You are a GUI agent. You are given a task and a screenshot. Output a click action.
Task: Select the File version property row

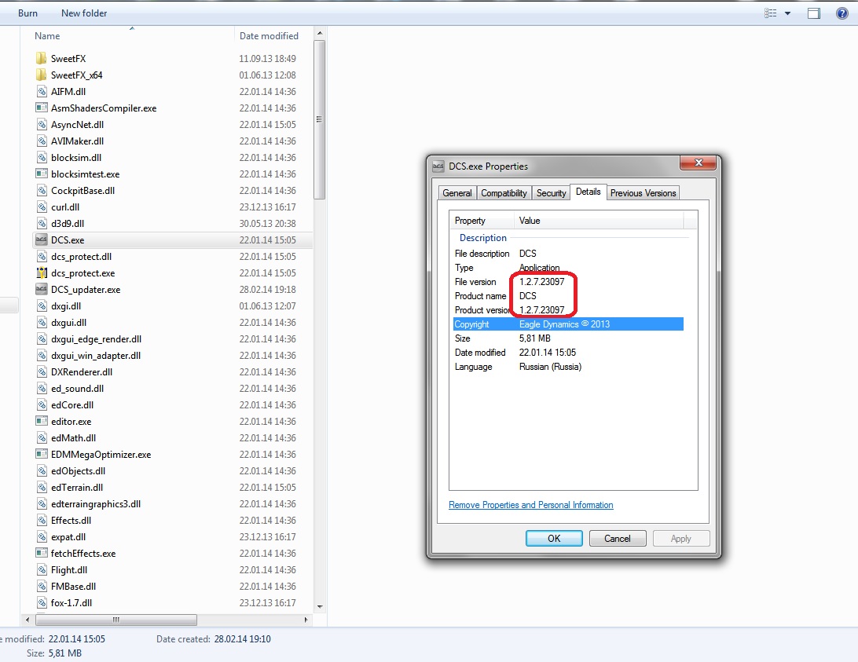tap(568, 282)
